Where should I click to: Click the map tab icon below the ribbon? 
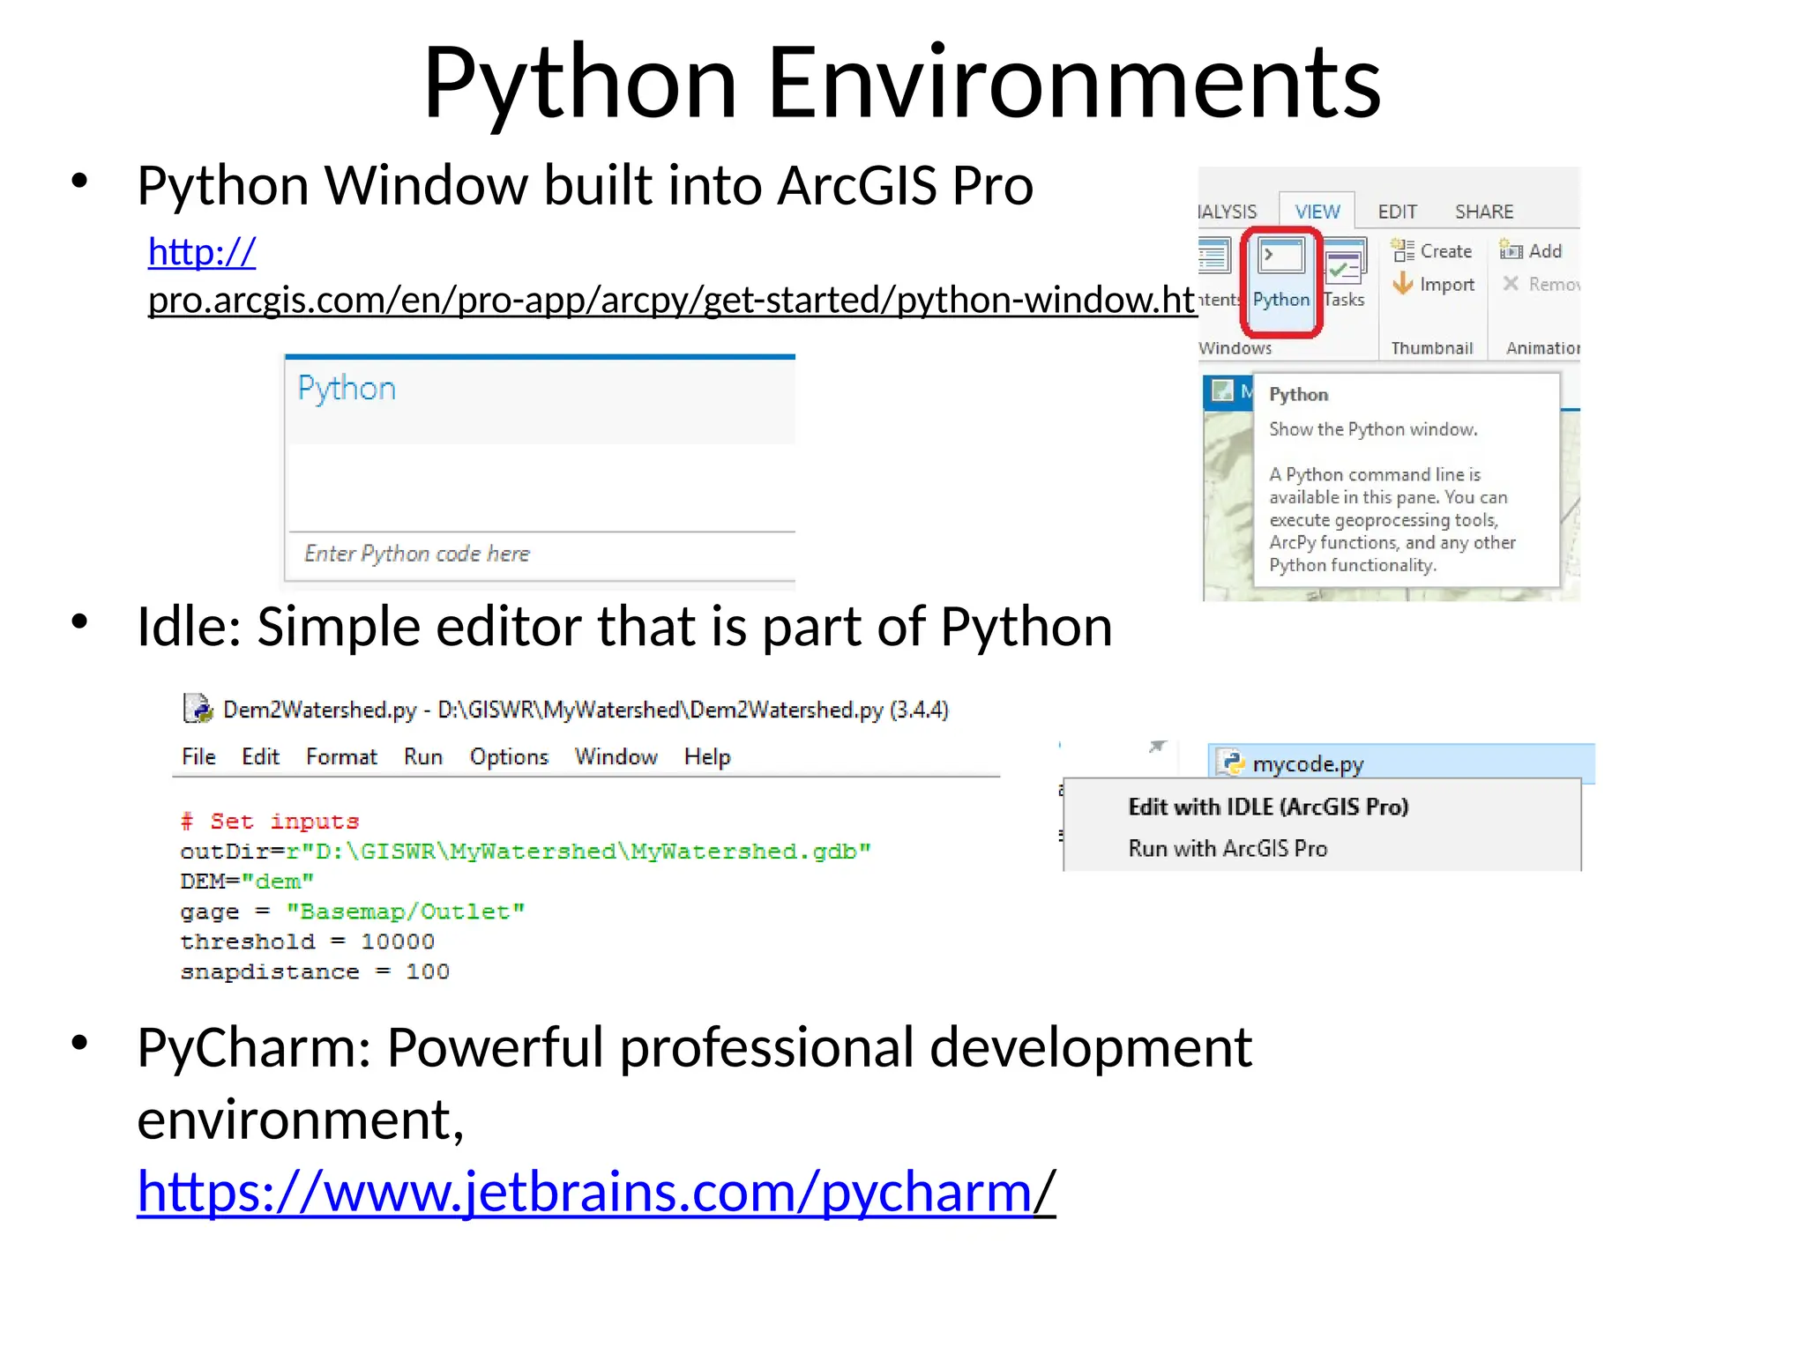point(1222,391)
